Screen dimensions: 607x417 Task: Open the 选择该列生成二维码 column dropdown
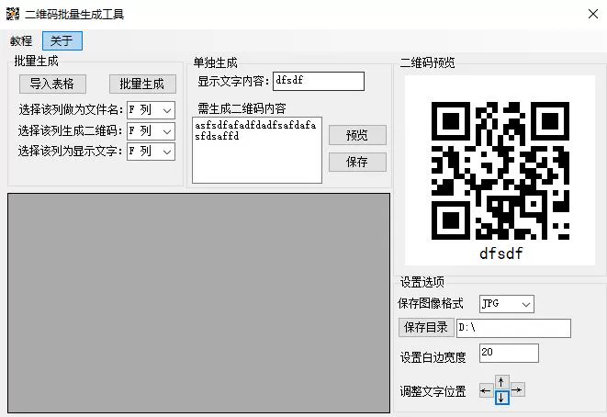(x=151, y=131)
